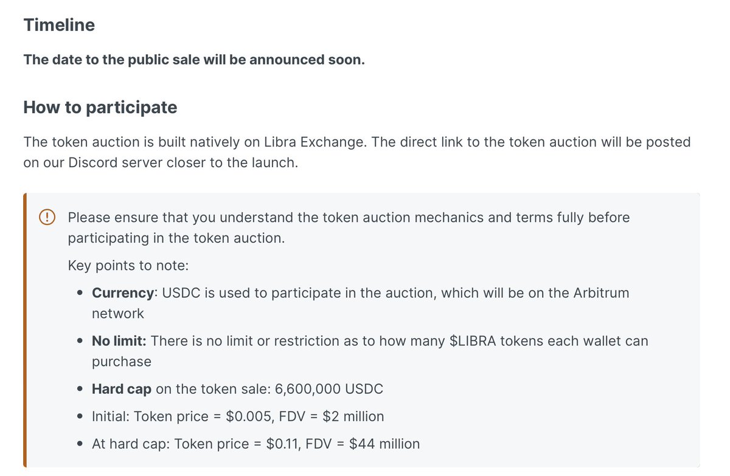Click the "How to participate" heading
Viewport: 730px width, 476px height.
[x=100, y=108]
